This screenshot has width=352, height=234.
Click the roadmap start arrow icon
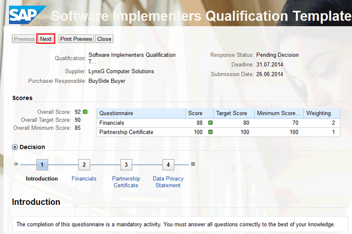click(16, 164)
